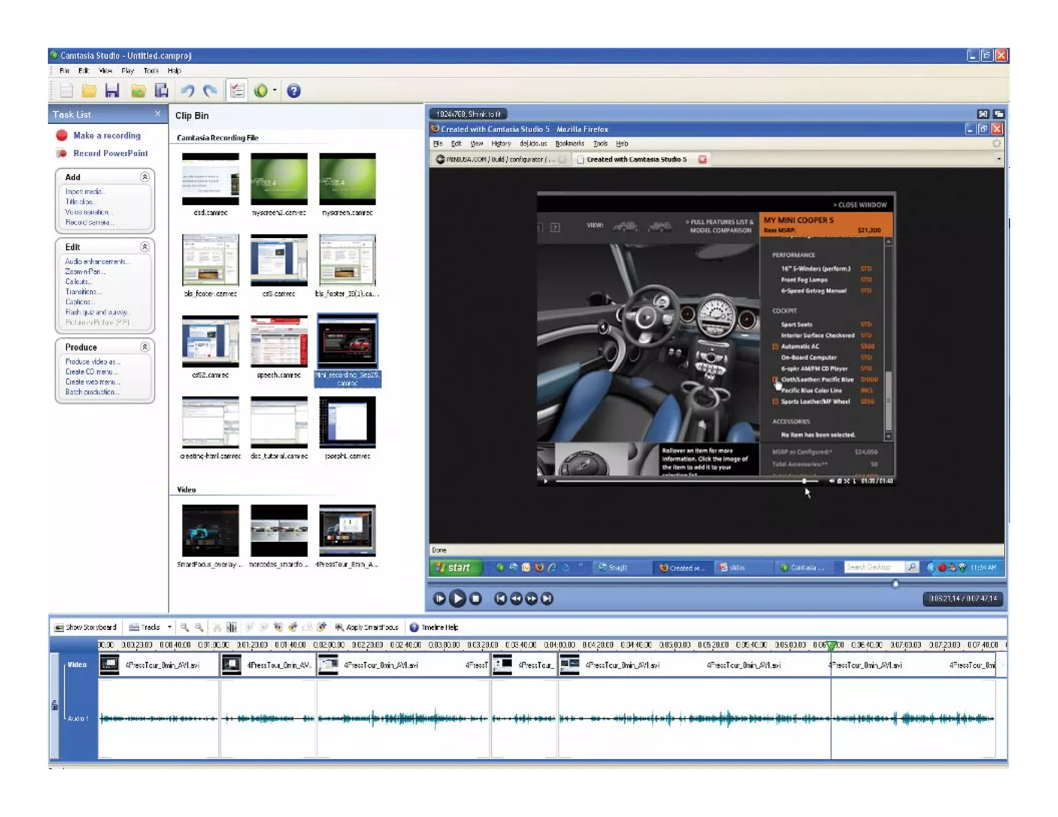The width and height of the screenshot is (1058, 817).
Task: Save the project with the floppy disk icon
Action: pos(112,91)
